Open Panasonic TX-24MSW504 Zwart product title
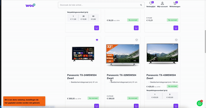 (x=82, y=77)
